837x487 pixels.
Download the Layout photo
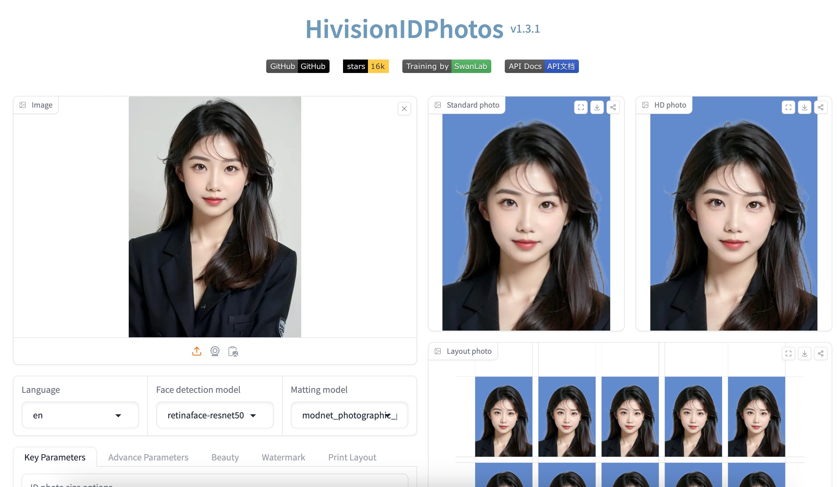coord(805,353)
